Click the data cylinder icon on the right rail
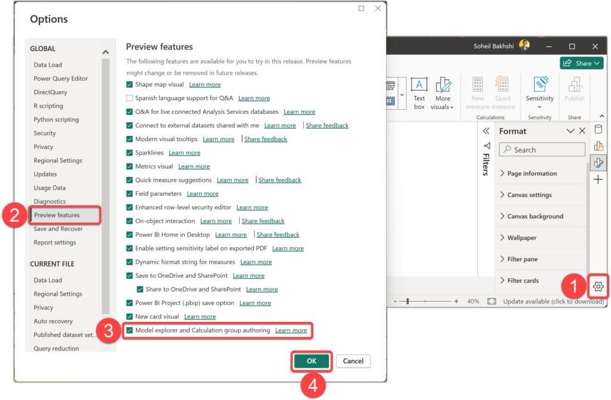The width and height of the screenshot is (611, 400). click(598, 129)
